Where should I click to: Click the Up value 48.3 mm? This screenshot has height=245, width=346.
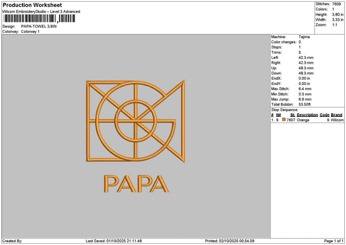[306, 68]
